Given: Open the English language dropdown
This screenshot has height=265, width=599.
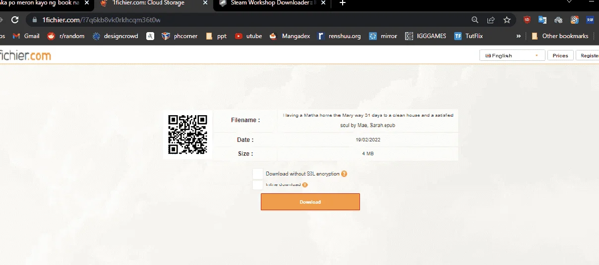Looking at the screenshot, I should (x=512, y=55).
